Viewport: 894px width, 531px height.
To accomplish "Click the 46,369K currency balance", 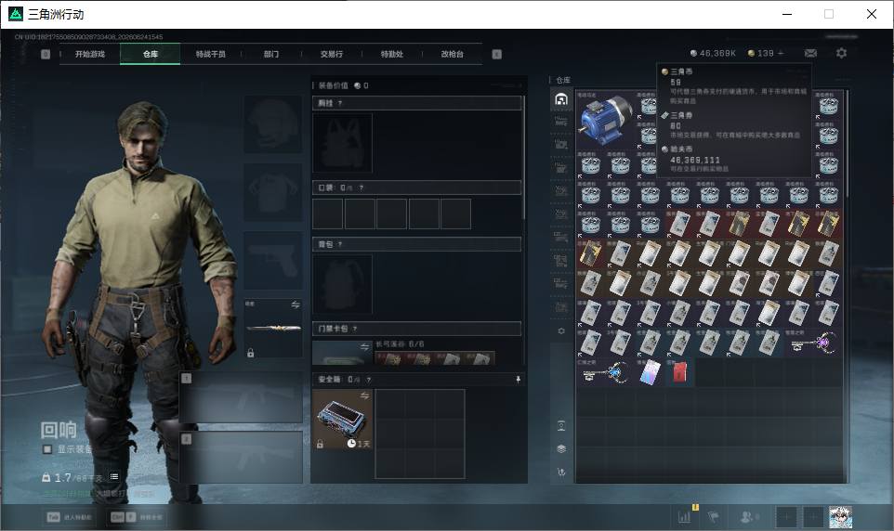I will 713,53.
